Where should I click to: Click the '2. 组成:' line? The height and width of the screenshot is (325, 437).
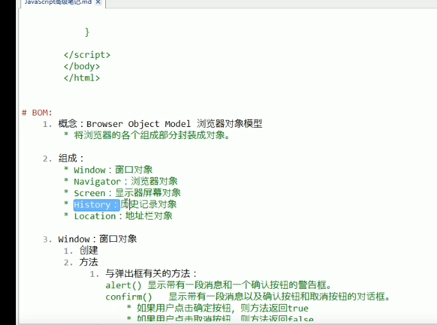[x=63, y=159]
